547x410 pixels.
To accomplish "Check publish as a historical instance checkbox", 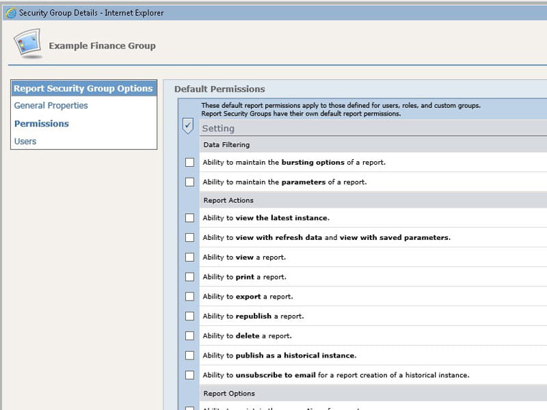I will (x=190, y=355).
